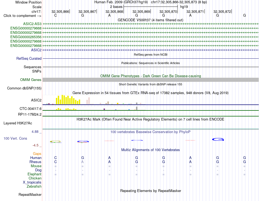Click Publications: Sequences in Scientific Articles title
Screen dimensions: 259x201
150,63
